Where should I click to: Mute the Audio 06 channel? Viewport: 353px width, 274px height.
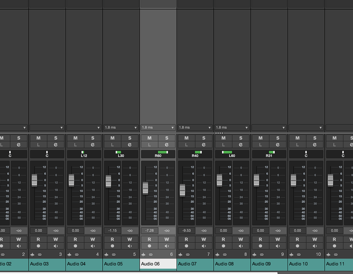149,138
